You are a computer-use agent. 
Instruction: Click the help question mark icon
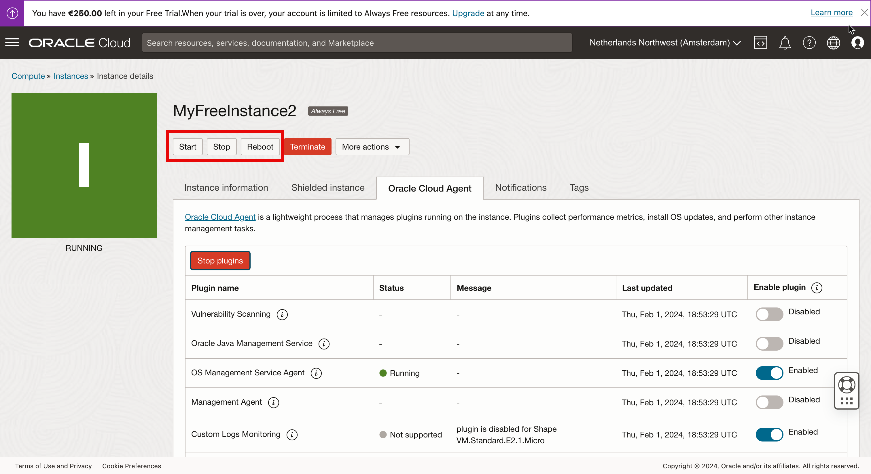click(809, 43)
